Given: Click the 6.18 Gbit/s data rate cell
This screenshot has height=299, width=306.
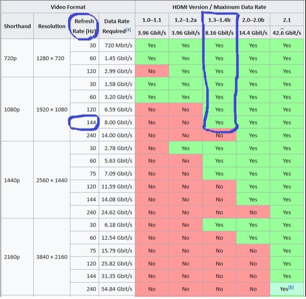Looking at the screenshot, I should tap(117, 225).
